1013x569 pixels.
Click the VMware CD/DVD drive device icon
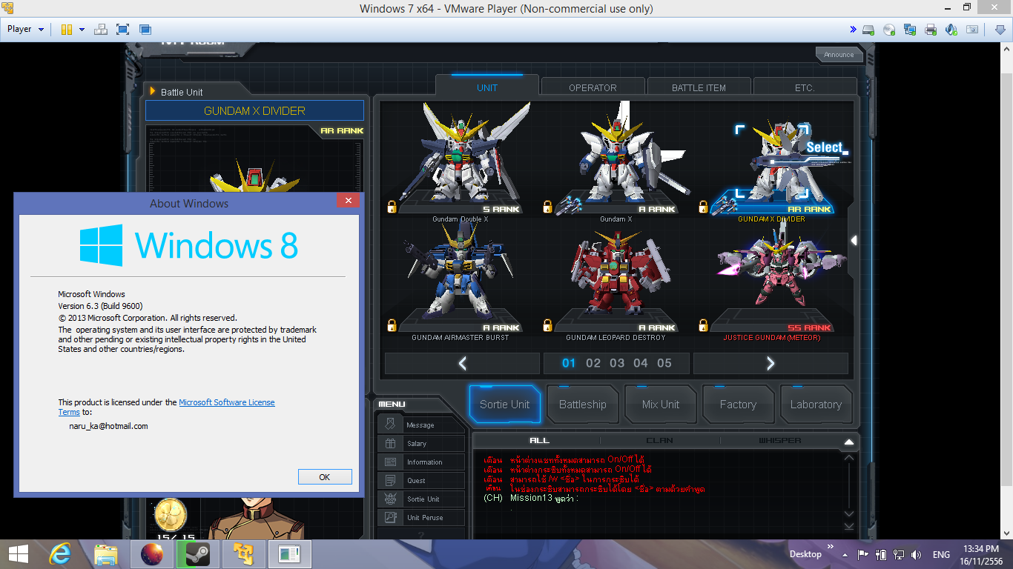(889, 30)
